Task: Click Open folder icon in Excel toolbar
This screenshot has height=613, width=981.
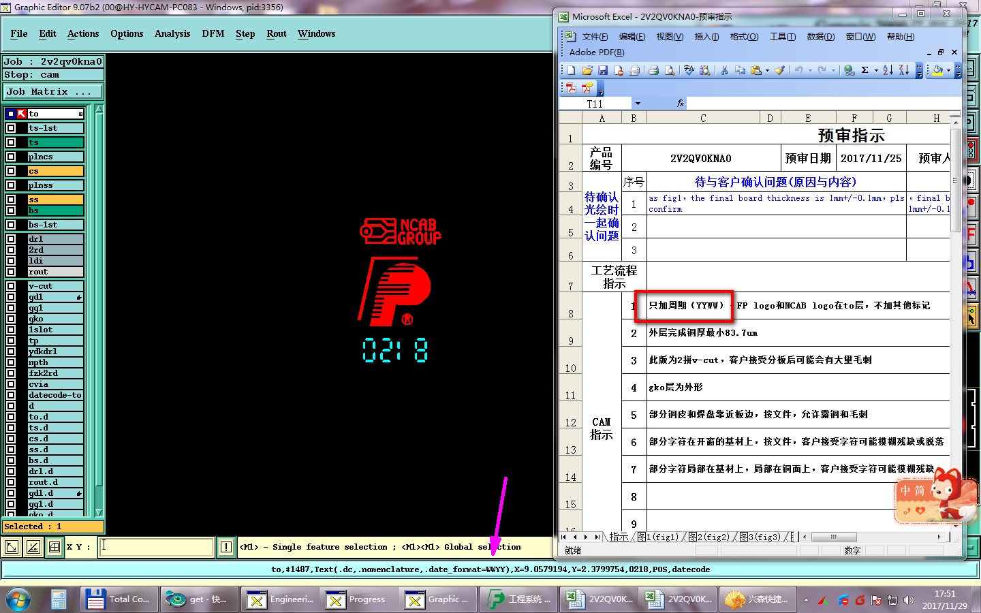Action: [x=587, y=70]
